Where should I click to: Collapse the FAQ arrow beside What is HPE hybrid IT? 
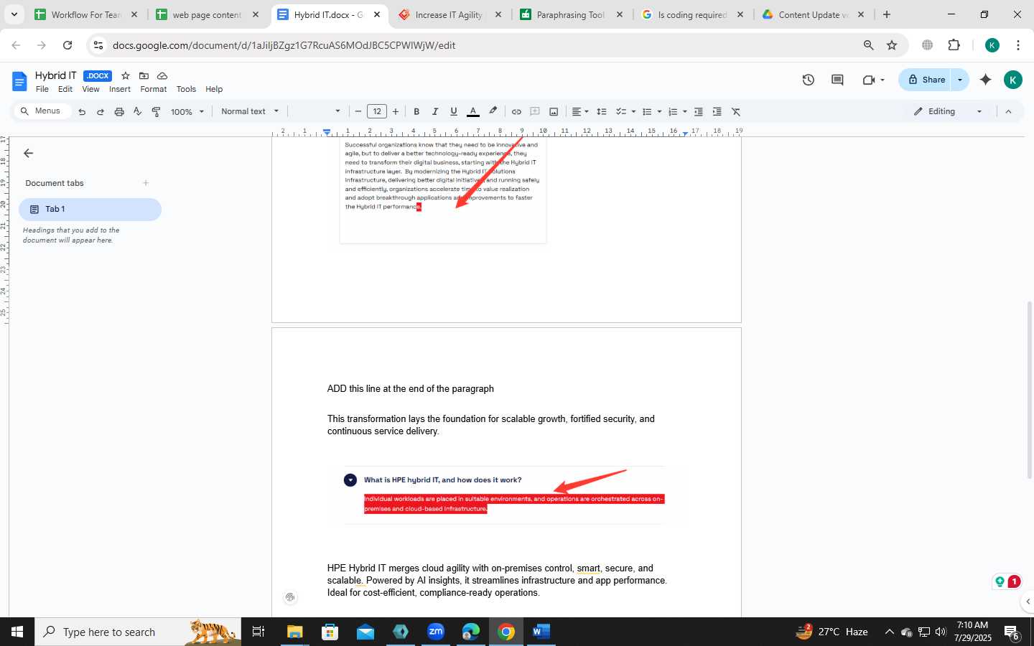click(x=350, y=480)
